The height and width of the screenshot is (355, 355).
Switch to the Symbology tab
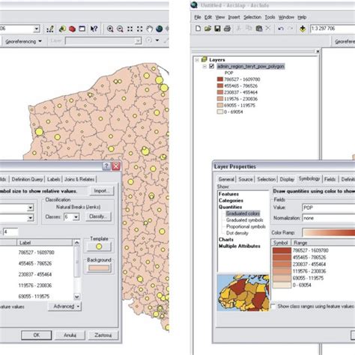click(x=309, y=178)
